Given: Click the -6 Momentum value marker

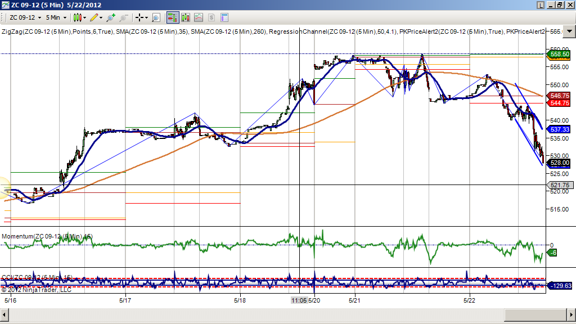Looking at the screenshot, I should pyautogui.click(x=552, y=253).
